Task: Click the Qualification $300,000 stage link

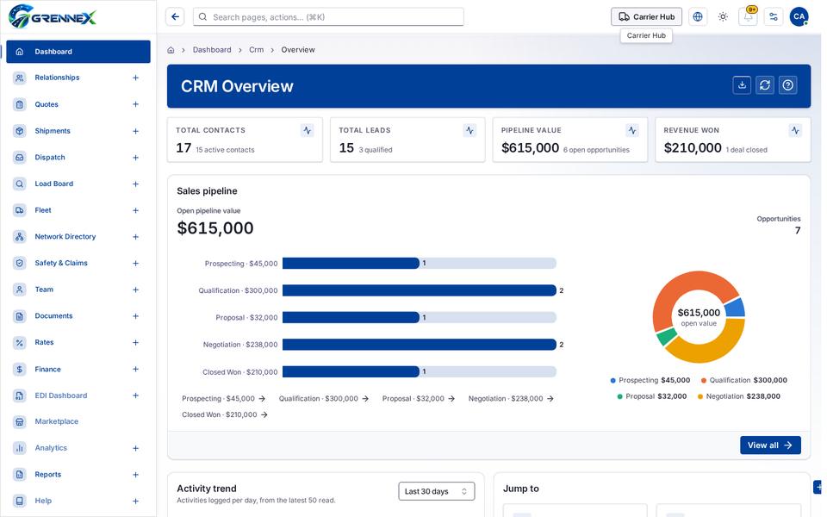Action: pos(323,399)
